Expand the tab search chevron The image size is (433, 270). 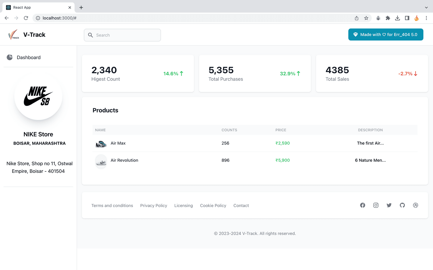[426, 7]
